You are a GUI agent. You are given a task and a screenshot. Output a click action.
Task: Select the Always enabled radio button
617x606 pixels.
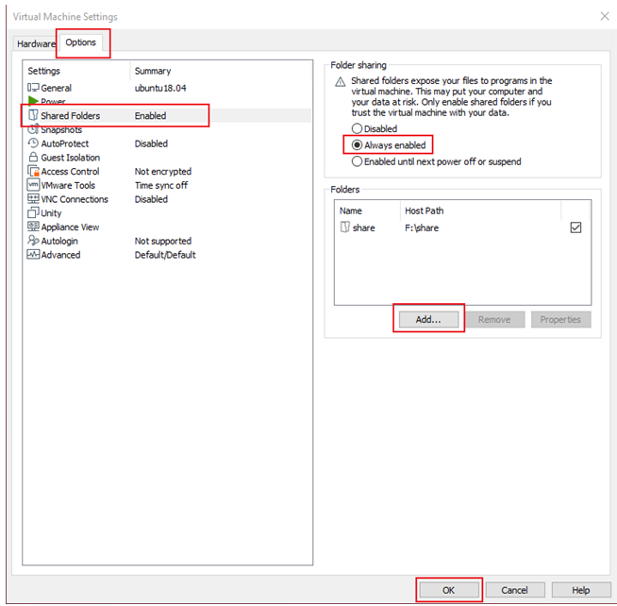click(x=357, y=145)
